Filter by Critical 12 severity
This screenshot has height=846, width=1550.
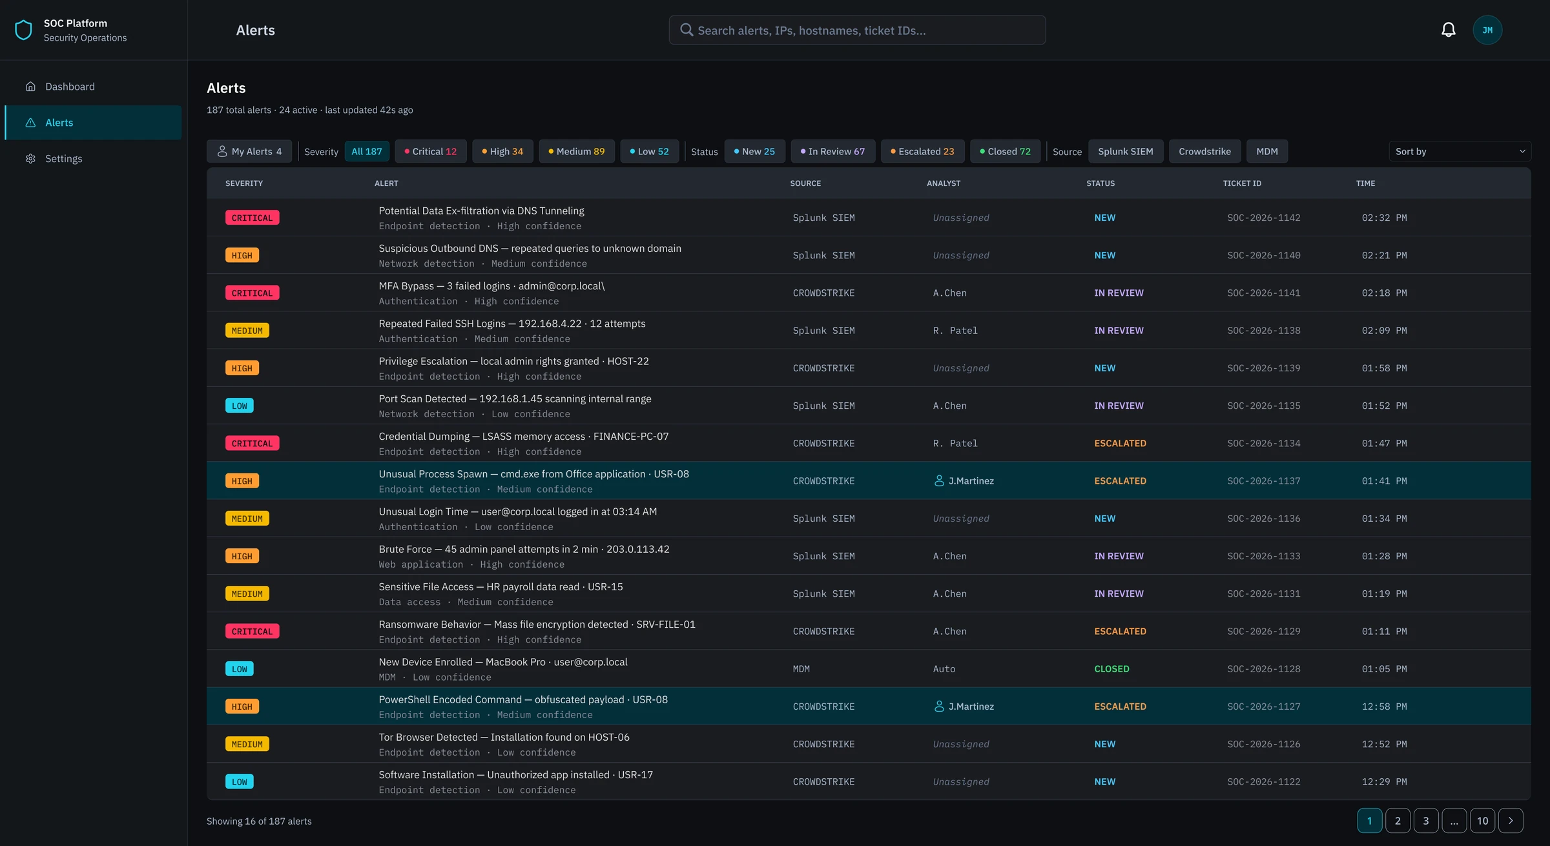coord(430,151)
